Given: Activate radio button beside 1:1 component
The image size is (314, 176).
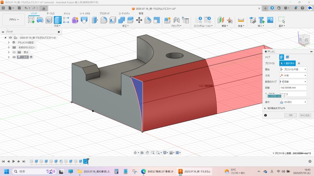Looking at the screenshot, I should coord(31,57).
